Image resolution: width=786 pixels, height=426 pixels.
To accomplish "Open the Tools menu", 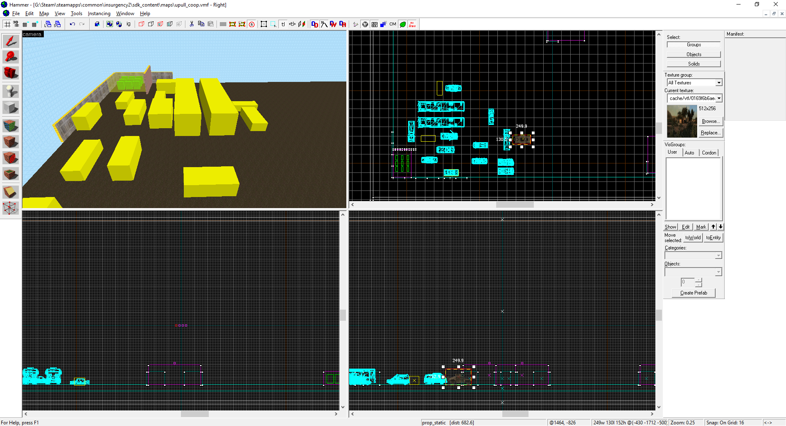I will click(x=76, y=14).
